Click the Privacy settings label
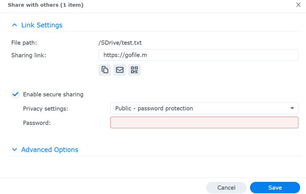The height and width of the screenshot is (194, 306). click(45, 109)
